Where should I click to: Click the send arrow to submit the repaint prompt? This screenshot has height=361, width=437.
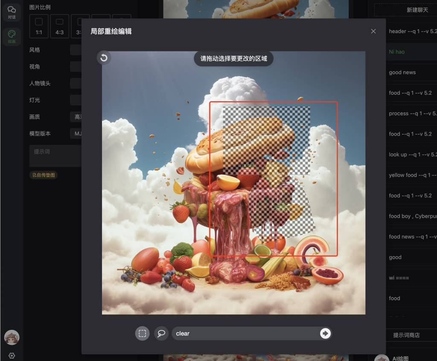point(326,333)
